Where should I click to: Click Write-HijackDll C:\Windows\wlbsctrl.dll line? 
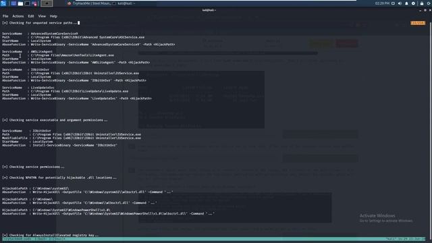[80, 202]
